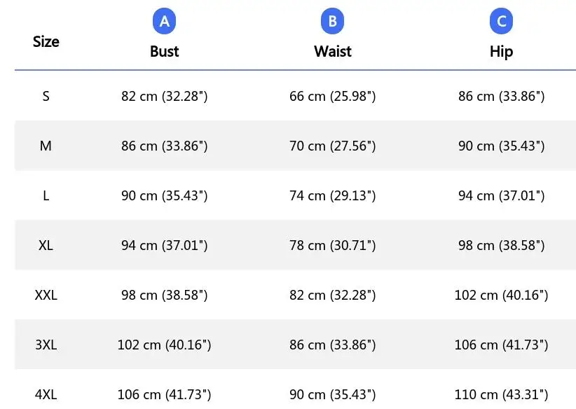Click the 4XL size row label
The width and height of the screenshot is (576, 409).
[46, 395]
